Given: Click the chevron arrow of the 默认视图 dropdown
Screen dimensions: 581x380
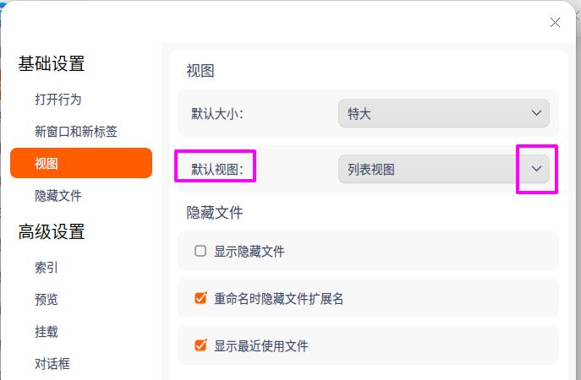Looking at the screenshot, I should pyautogui.click(x=536, y=169).
